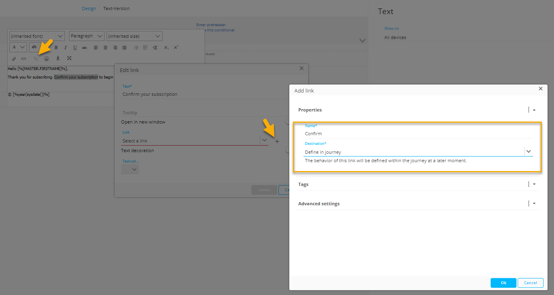Screen dimensions: 554x295
Task: Expand the Advanced settings section
Action: (534, 204)
